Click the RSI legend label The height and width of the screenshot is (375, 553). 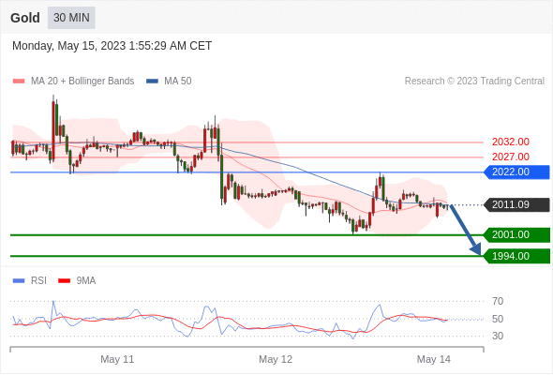click(38, 281)
